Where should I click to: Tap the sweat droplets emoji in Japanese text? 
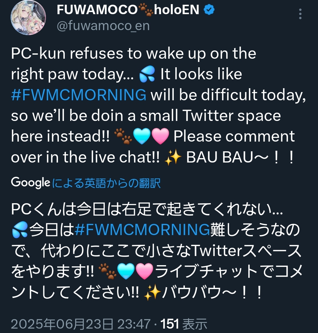click(x=20, y=229)
